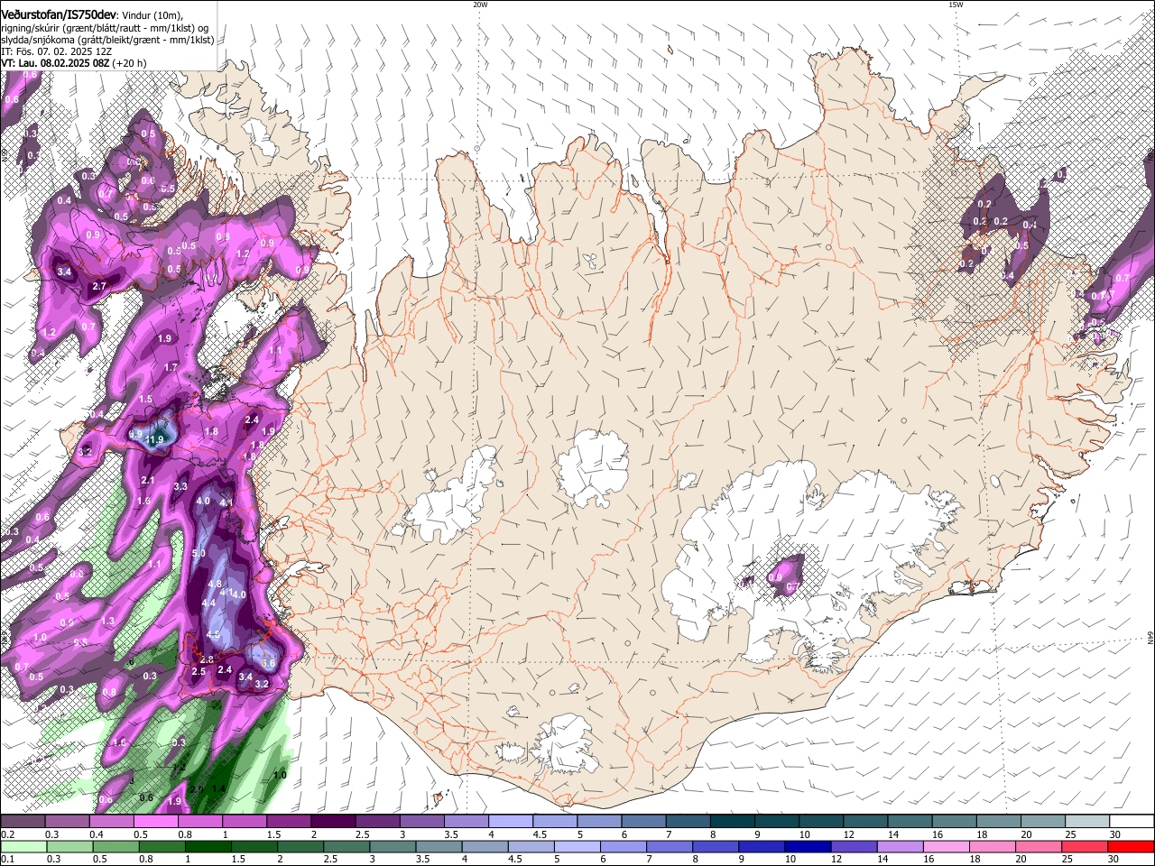Click the 2.1 precipitation value
1155x866 pixels.
click(x=149, y=480)
